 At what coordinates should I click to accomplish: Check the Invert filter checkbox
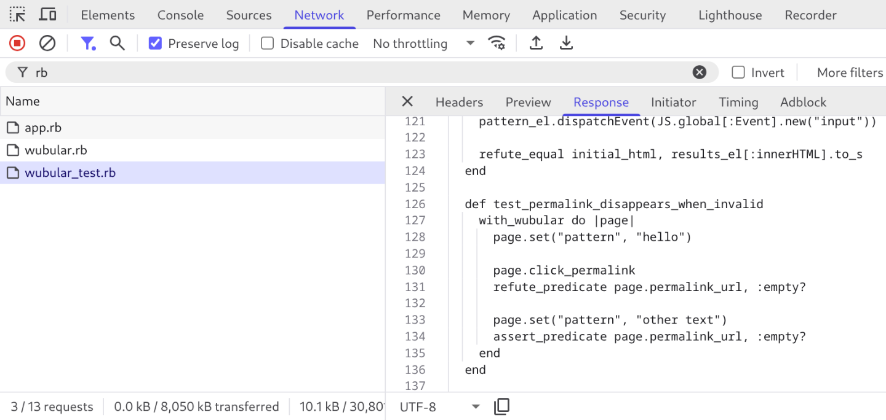738,72
